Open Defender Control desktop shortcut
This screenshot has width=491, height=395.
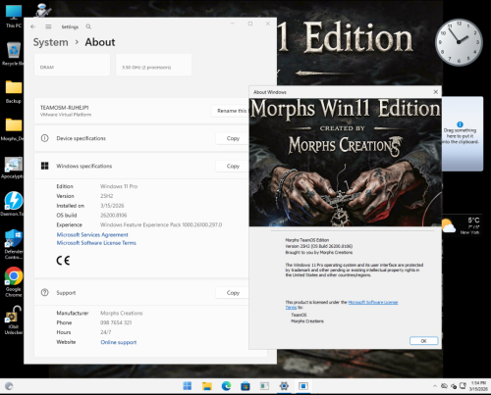(x=14, y=244)
